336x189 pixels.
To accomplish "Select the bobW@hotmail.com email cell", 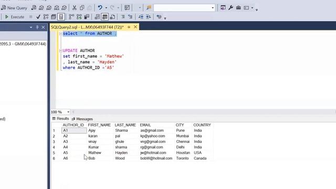I will point(156,159).
